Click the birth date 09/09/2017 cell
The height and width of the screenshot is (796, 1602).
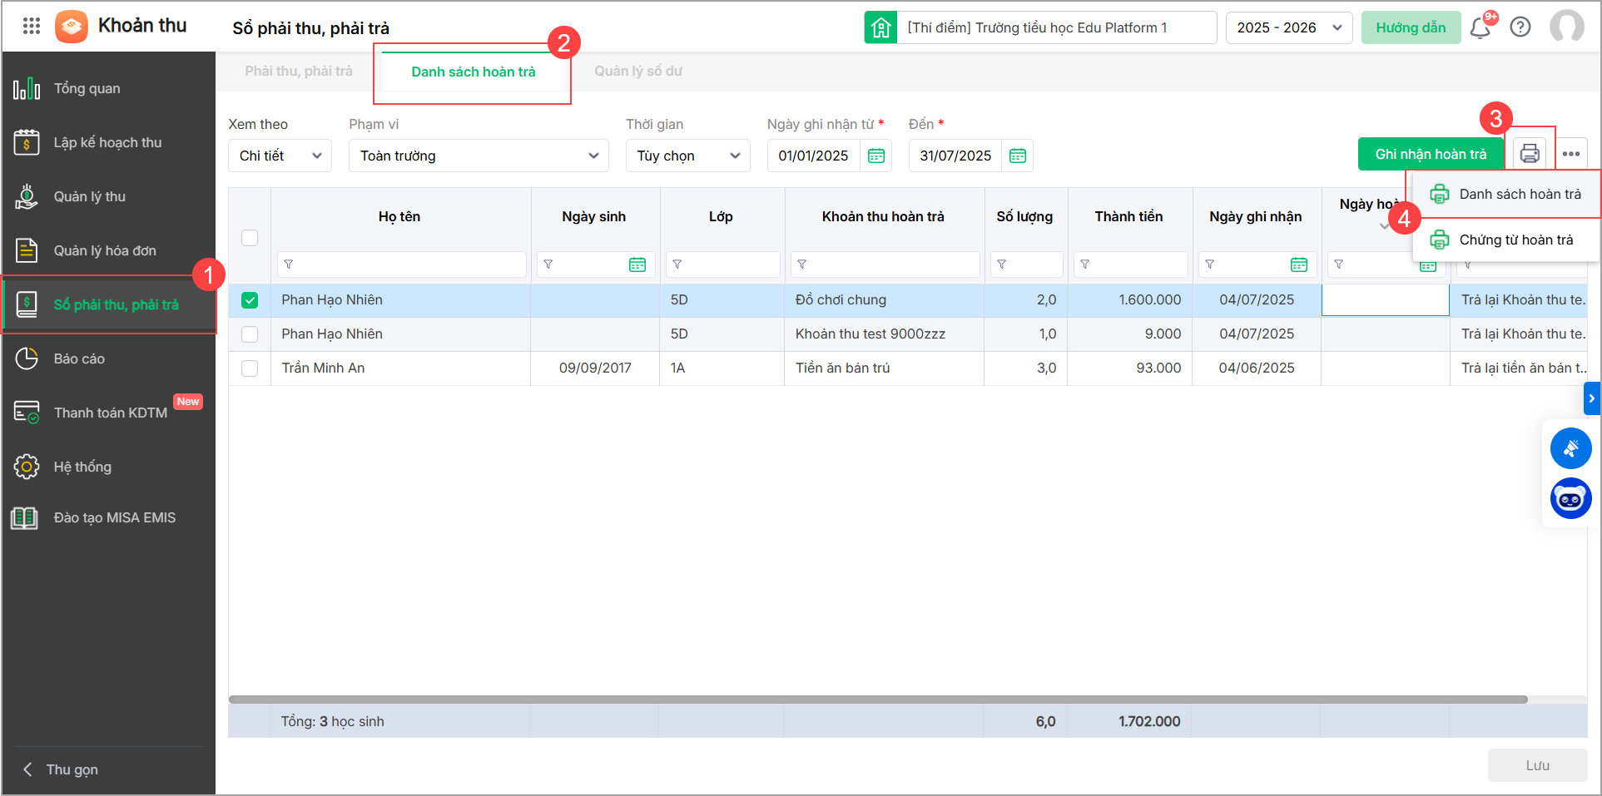(595, 368)
